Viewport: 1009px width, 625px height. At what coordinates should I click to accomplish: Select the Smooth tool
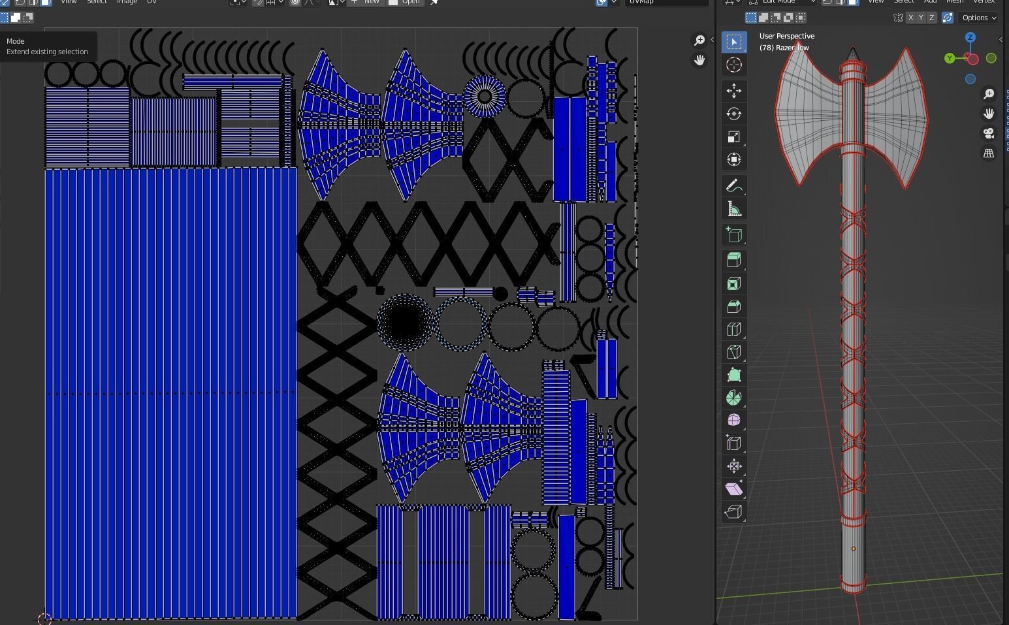pos(734,420)
